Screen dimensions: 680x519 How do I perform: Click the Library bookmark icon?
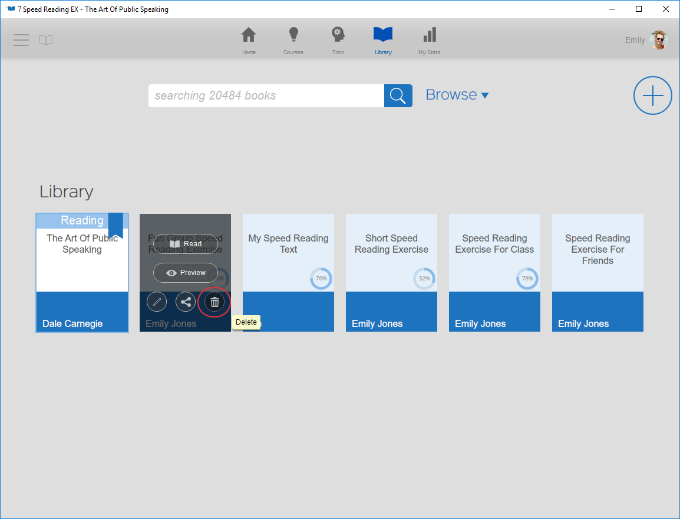point(383,34)
